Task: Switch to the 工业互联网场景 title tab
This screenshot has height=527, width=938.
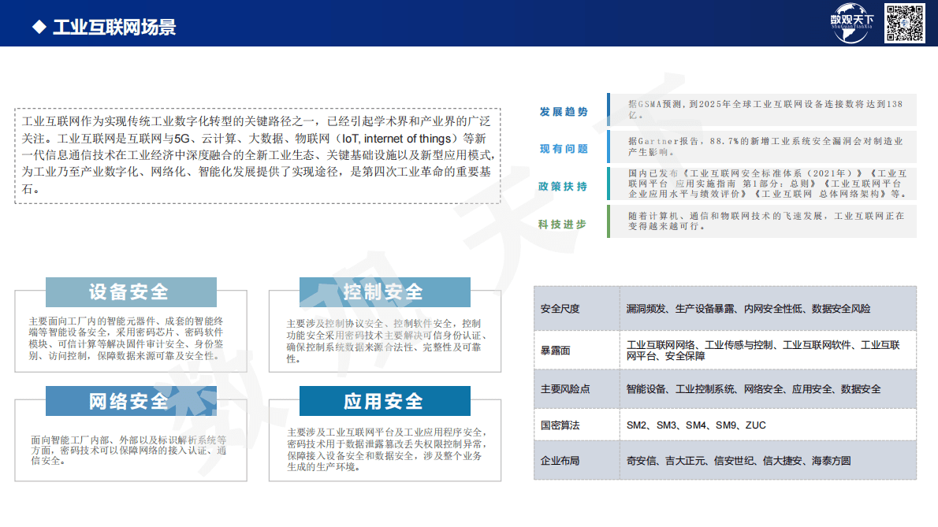Action: [116, 27]
